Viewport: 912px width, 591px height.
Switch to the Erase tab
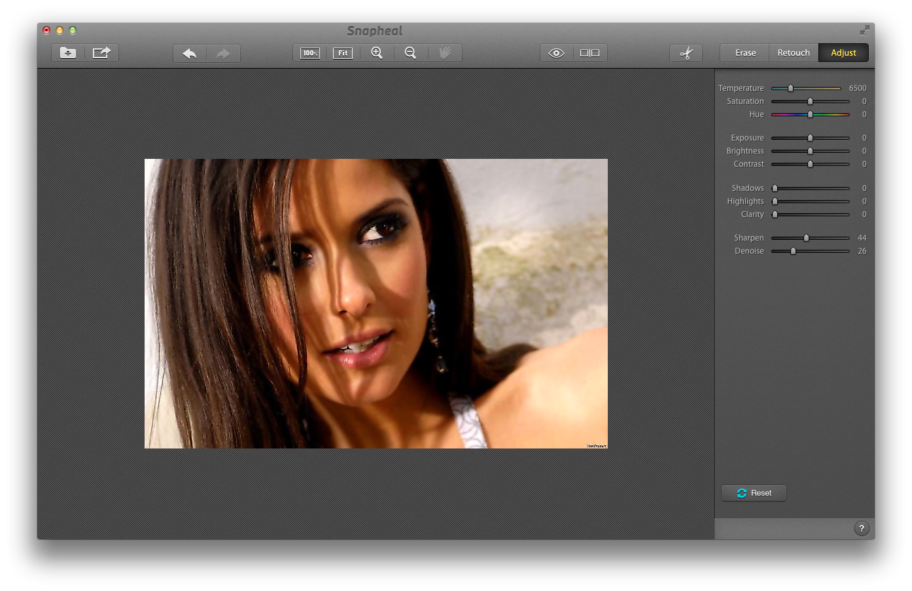click(745, 53)
